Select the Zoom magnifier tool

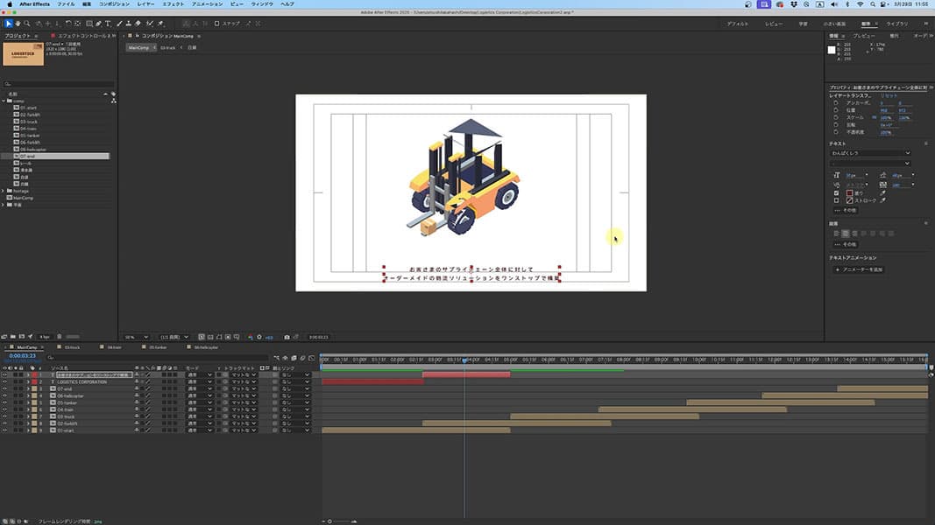(x=28, y=24)
